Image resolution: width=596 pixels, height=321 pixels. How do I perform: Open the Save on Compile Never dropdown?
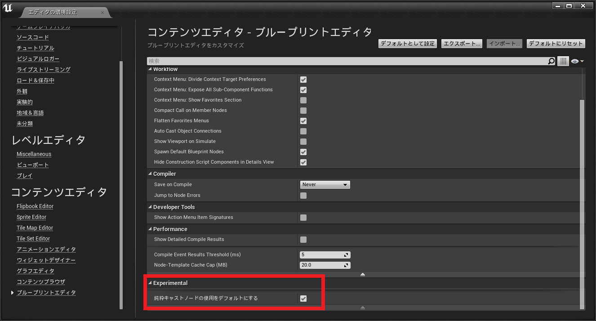(325, 184)
